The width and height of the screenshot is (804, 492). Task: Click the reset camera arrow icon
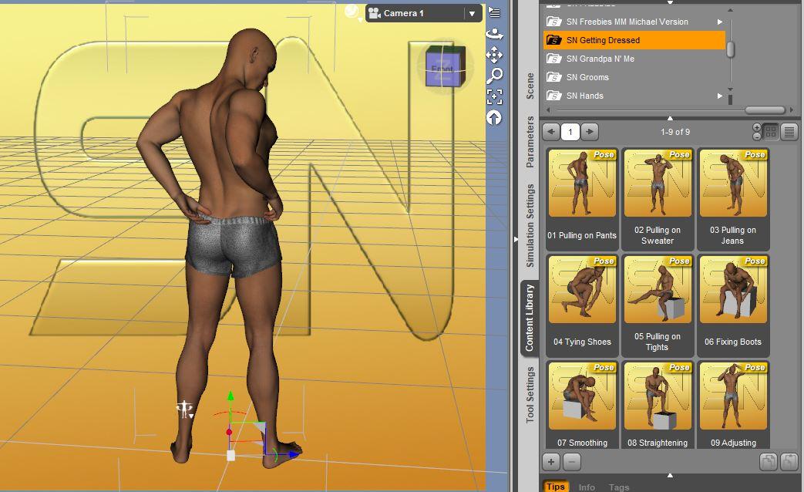coord(494,117)
